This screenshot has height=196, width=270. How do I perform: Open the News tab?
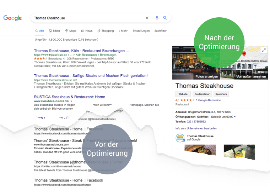pos(87,31)
